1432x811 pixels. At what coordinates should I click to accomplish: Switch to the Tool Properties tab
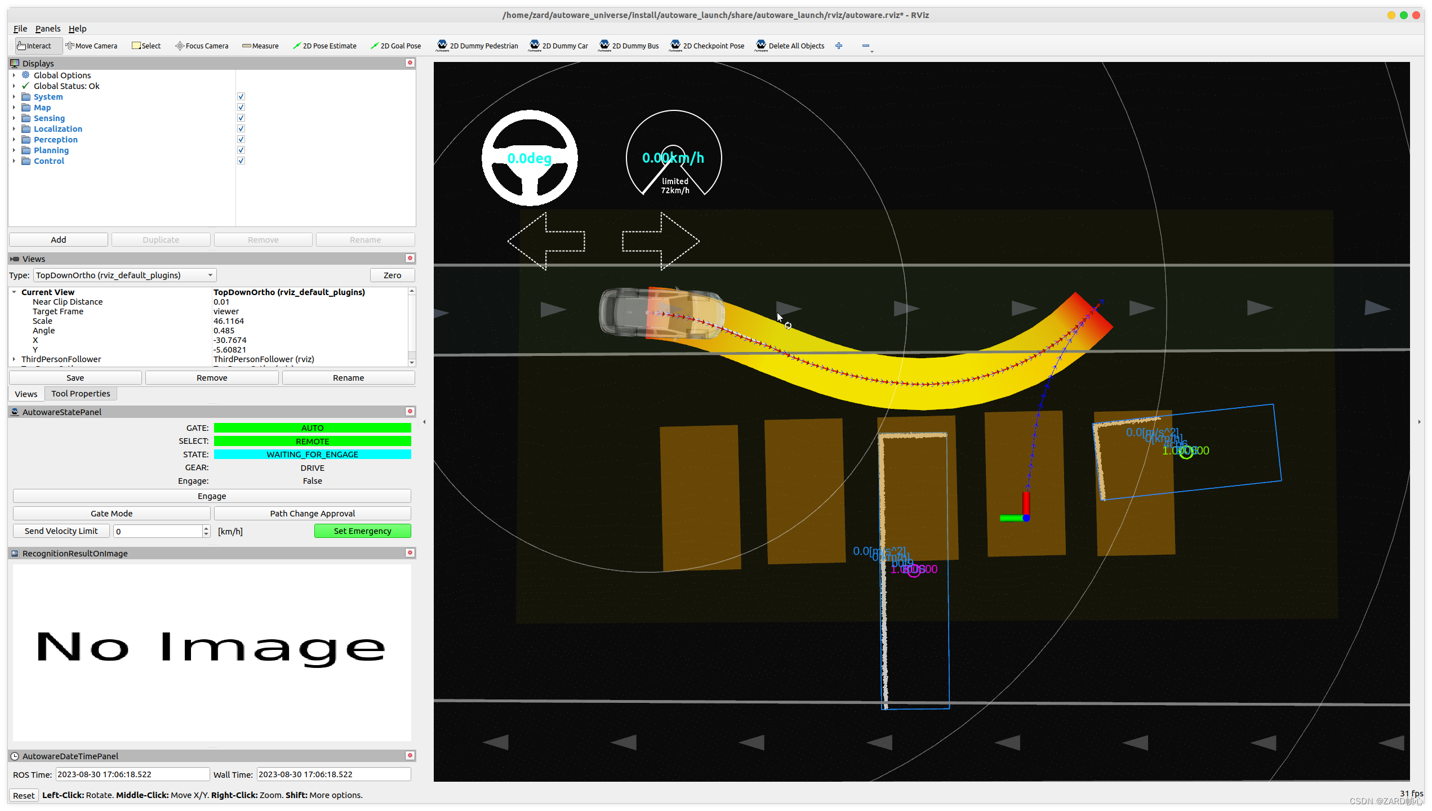point(81,394)
